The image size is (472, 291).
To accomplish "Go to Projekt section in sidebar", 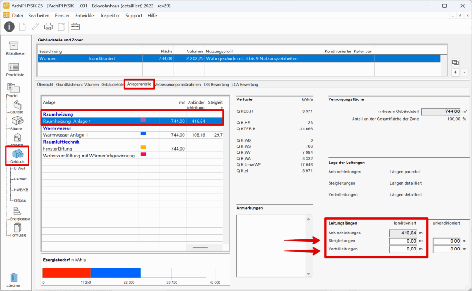I will pyautogui.click(x=12, y=91).
